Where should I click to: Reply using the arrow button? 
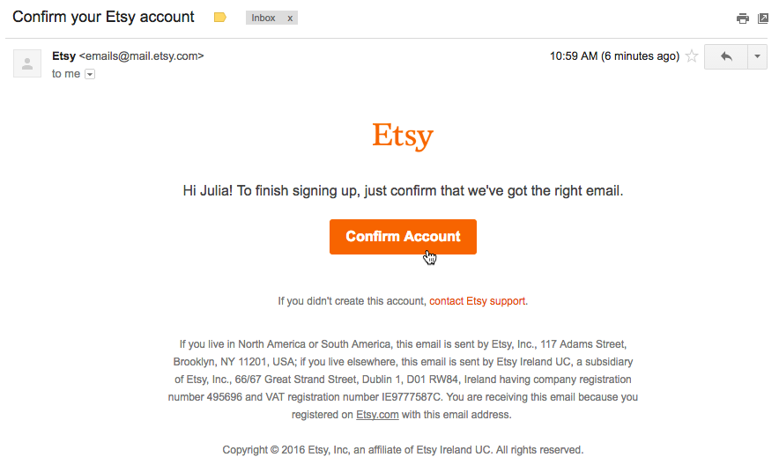point(725,56)
